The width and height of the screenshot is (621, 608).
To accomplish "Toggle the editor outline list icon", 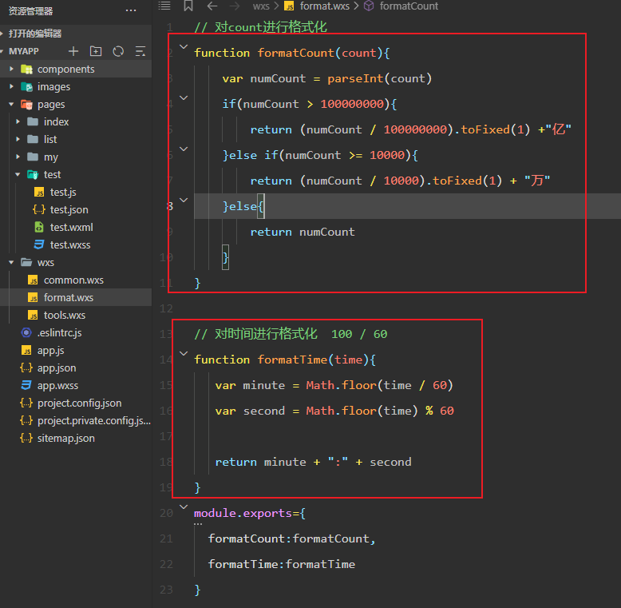I will click(164, 6).
